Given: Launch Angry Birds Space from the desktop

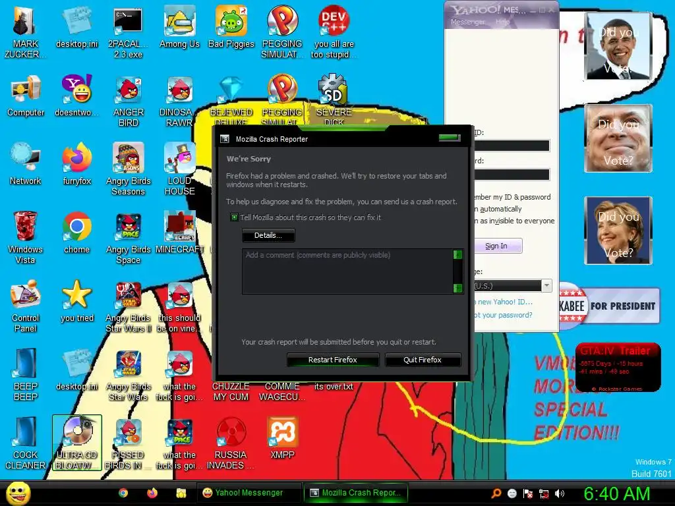Looking at the screenshot, I should point(128,237).
